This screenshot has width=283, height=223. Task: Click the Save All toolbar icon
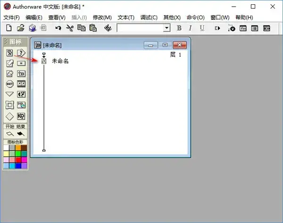click(32, 28)
